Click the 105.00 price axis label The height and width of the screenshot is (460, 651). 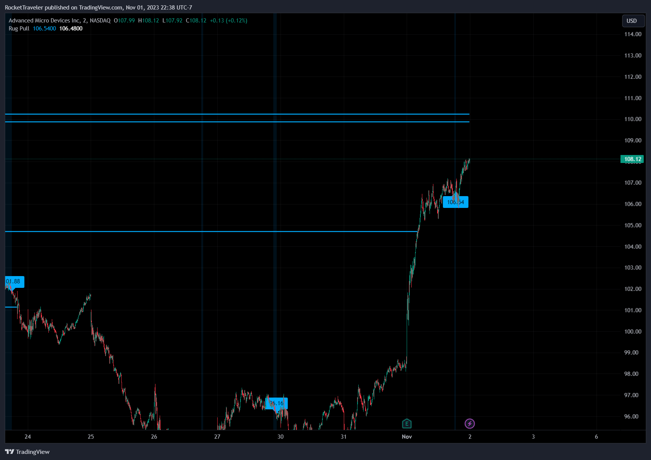tap(633, 225)
